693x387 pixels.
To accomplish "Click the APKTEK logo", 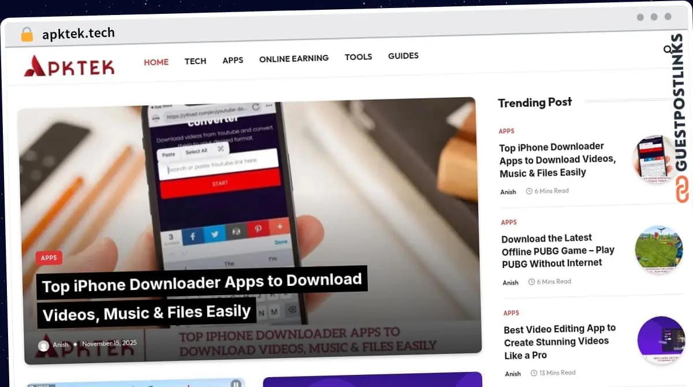I will coord(69,66).
